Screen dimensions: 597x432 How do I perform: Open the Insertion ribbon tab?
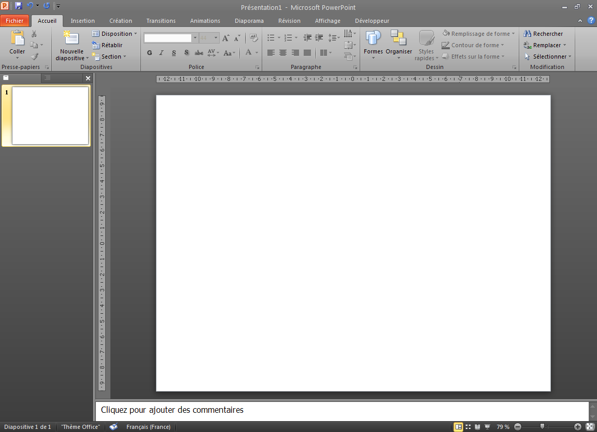point(83,21)
